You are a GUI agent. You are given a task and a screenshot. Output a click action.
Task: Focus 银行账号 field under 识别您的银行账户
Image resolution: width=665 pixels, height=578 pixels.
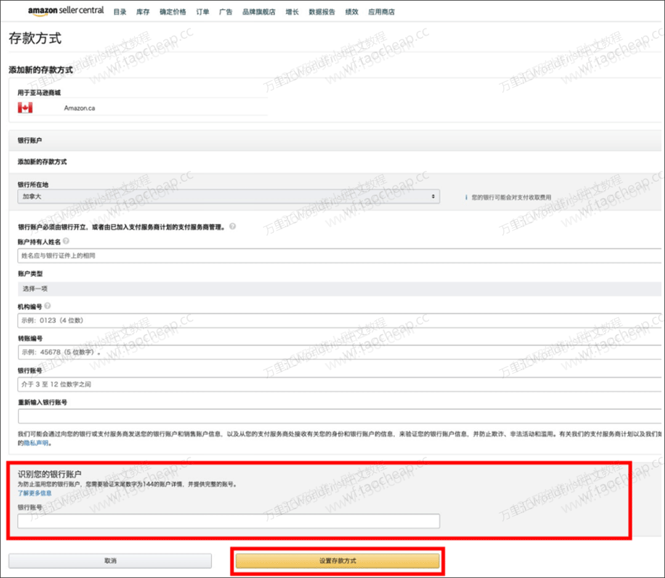[228, 521]
